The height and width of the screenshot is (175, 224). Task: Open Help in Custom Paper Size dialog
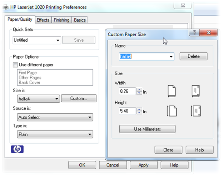[200, 150]
